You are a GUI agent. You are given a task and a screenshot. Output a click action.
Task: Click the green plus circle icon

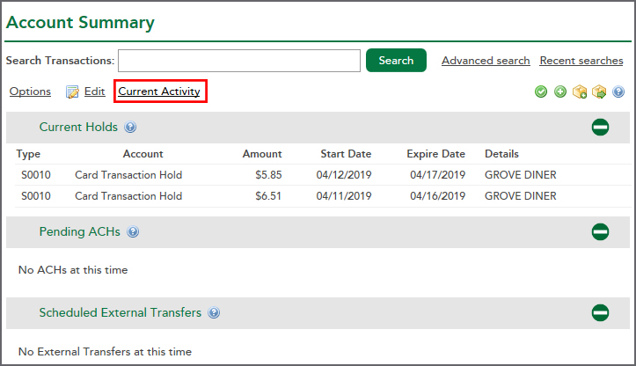(x=560, y=91)
